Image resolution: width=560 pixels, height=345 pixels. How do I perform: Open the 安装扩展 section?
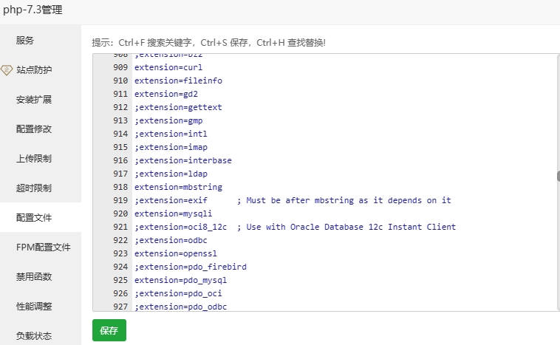[x=34, y=100]
